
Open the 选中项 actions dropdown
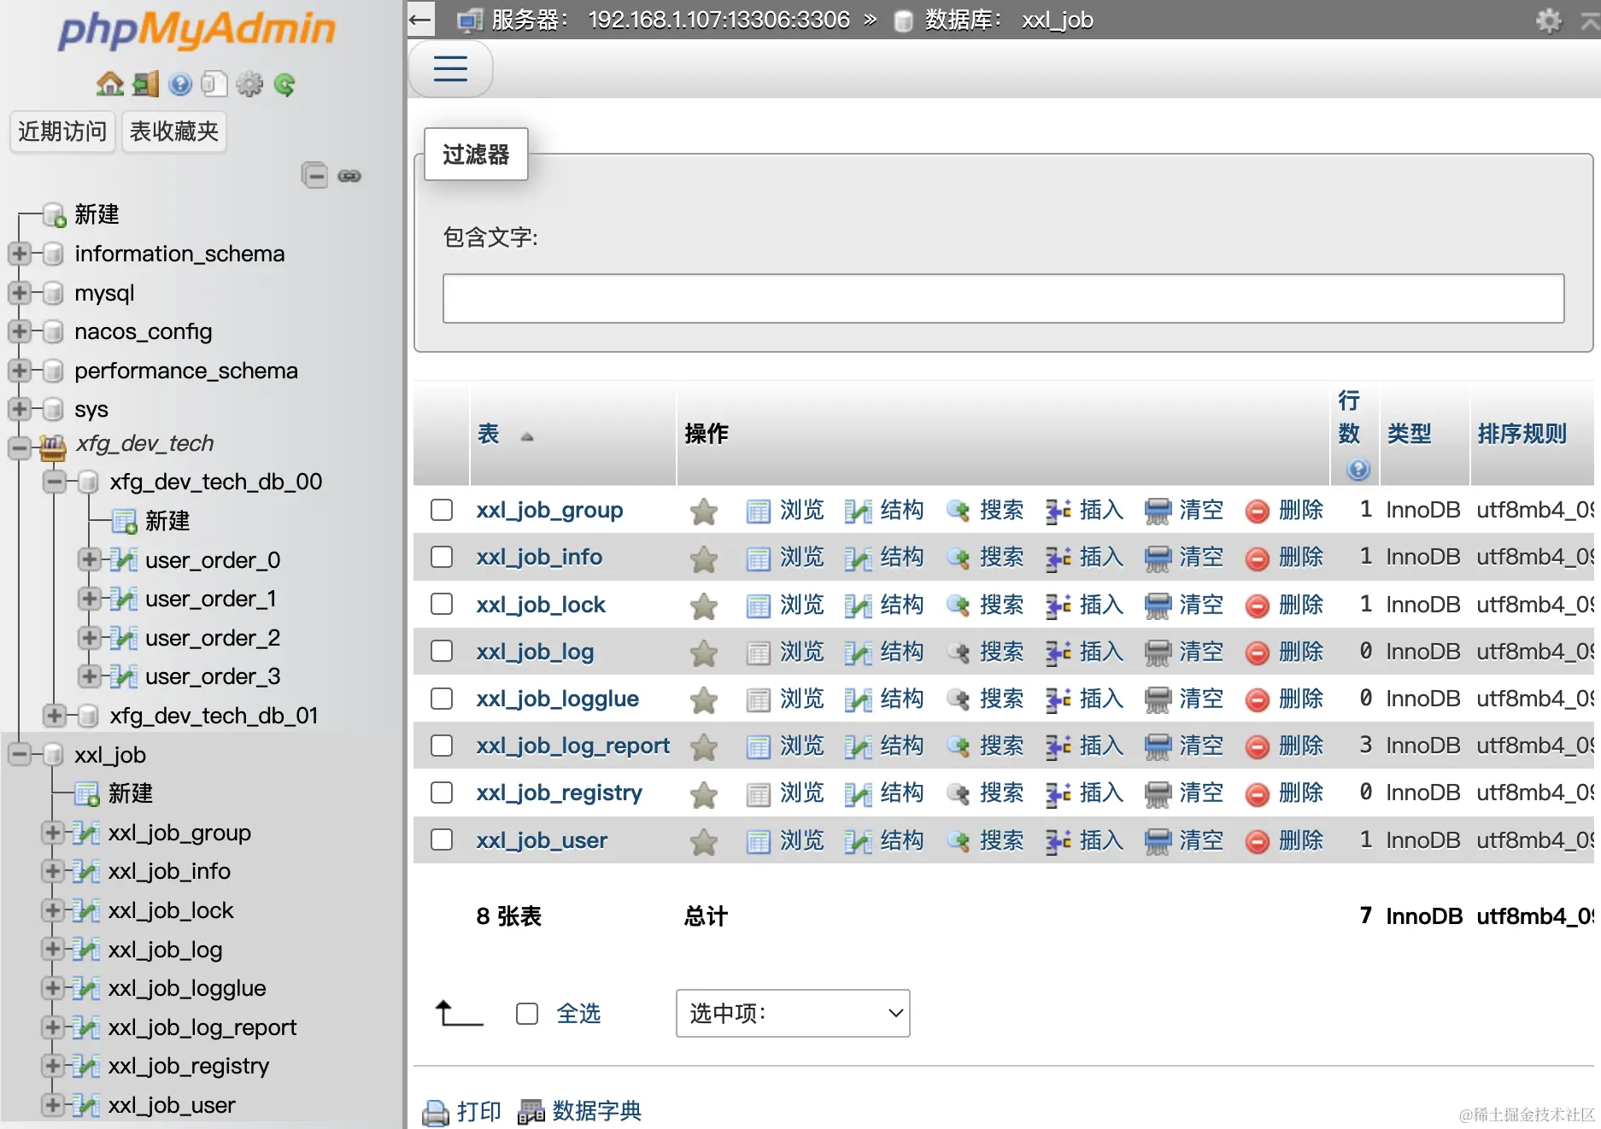click(x=793, y=1014)
